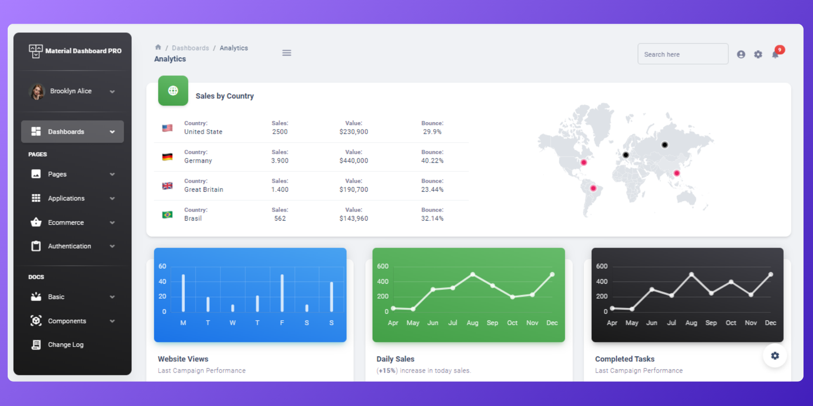
Task: Click the Applications grid icon in sidebar
Action: tap(36, 198)
